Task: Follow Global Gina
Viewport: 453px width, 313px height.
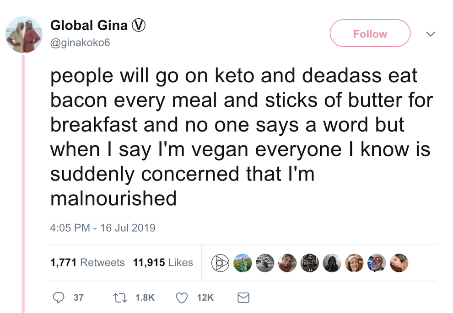Action: tap(370, 33)
